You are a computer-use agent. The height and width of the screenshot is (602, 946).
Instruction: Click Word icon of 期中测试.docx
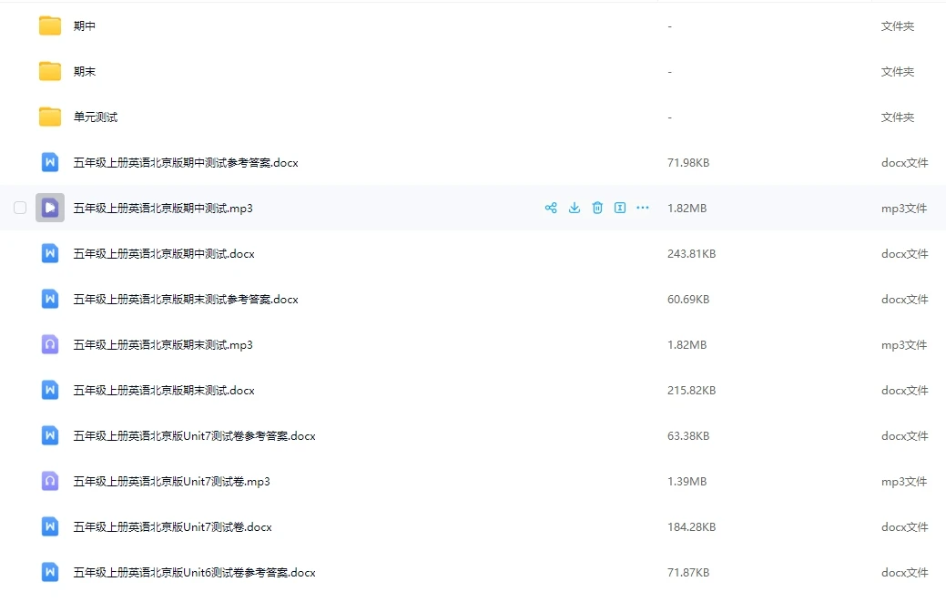(50, 253)
